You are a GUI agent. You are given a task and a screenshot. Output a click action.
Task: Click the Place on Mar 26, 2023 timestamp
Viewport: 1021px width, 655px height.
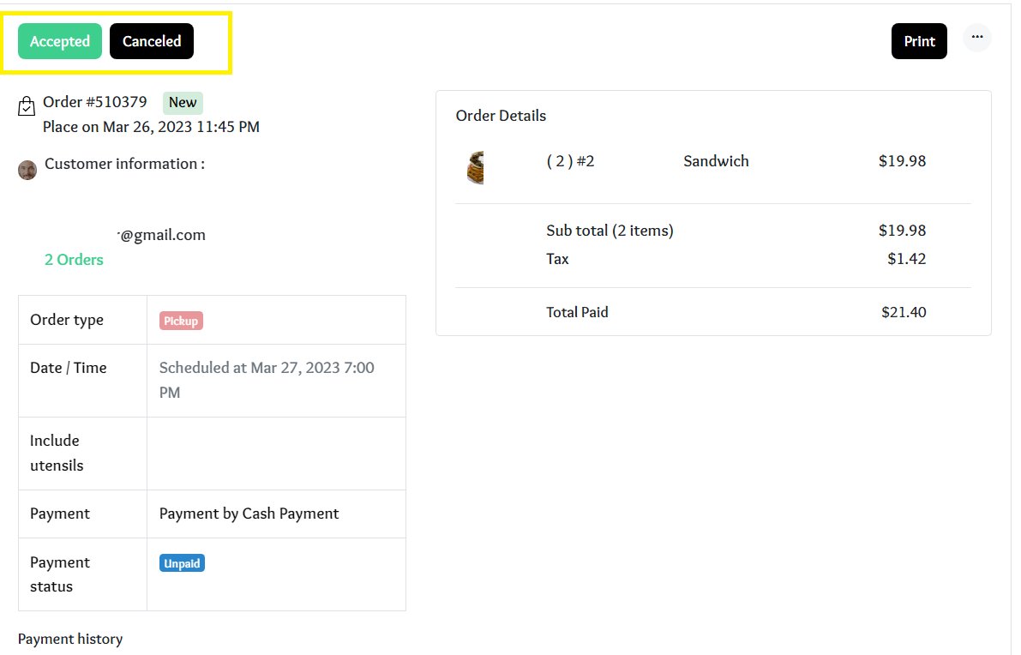151,126
